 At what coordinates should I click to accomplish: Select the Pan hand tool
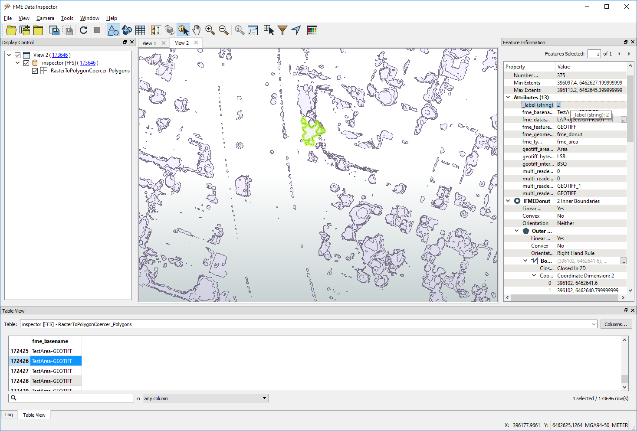pos(197,30)
